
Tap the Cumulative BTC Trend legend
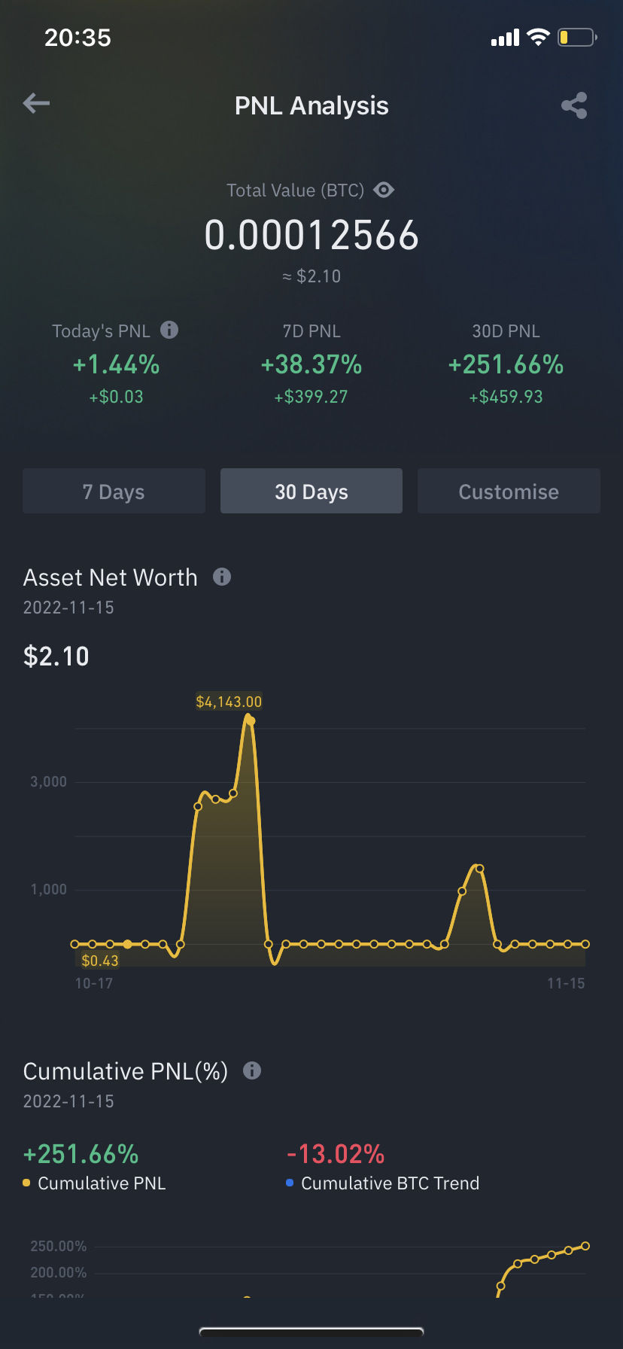[x=382, y=1183]
